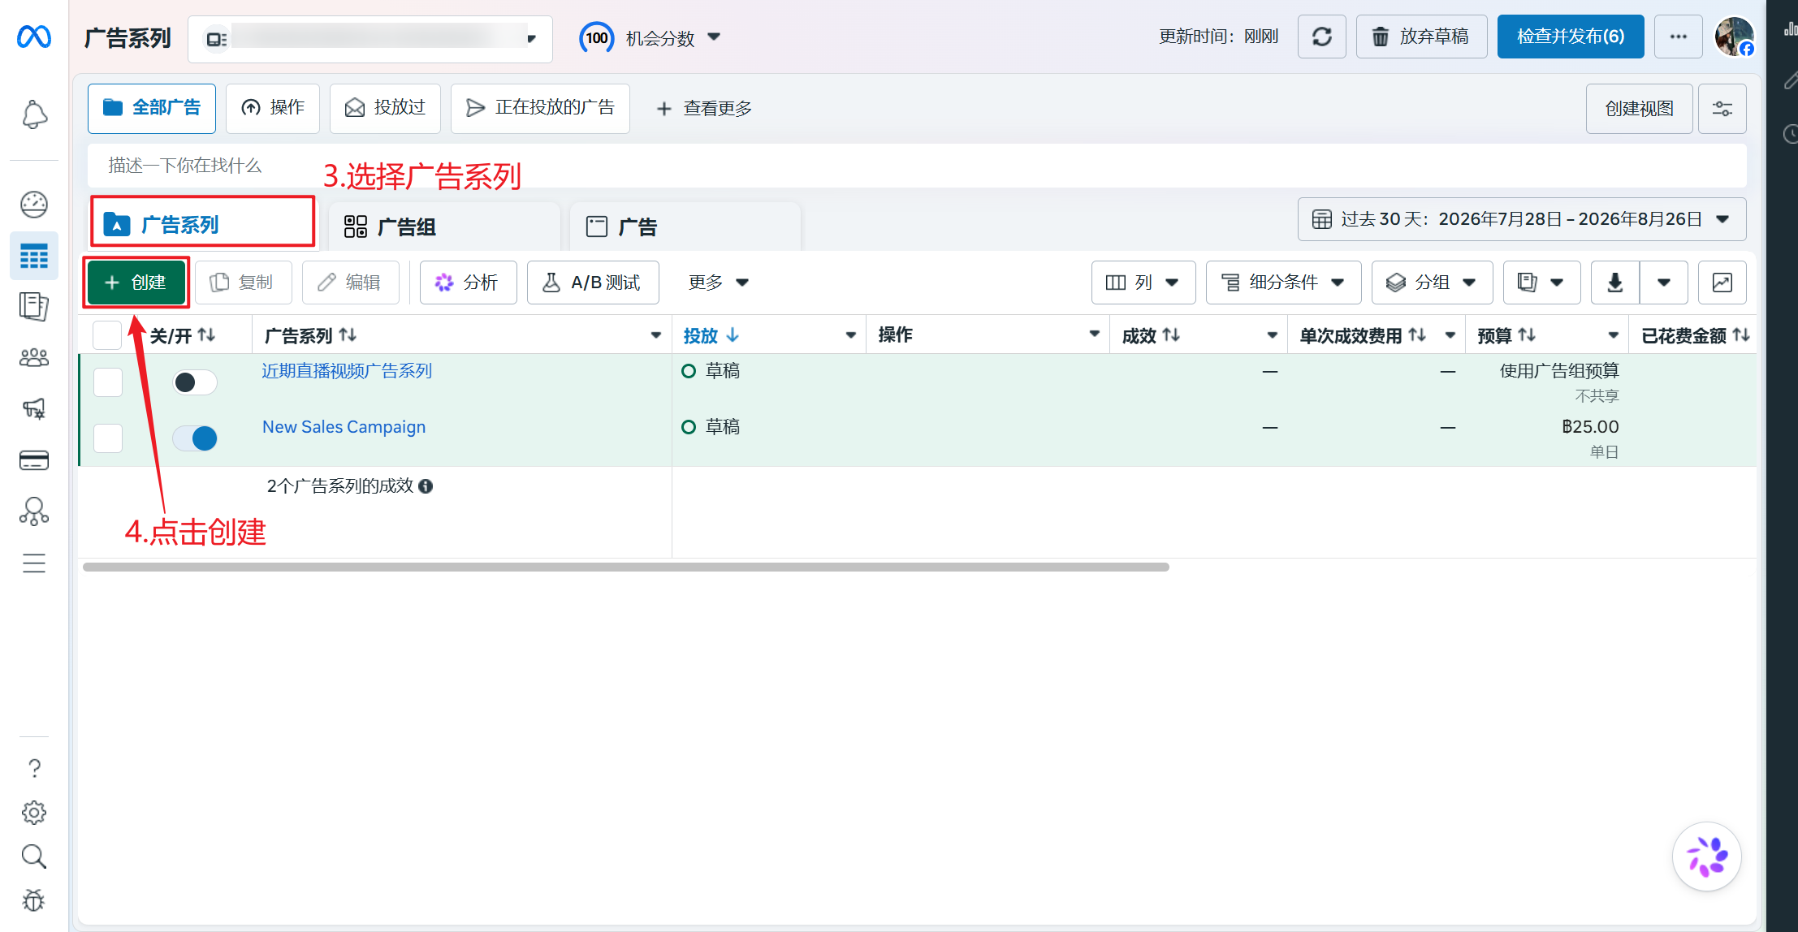The image size is (1798, 932).
Task: Check the New Sales Campaign row checkbox
Action: tap(108, 438)
